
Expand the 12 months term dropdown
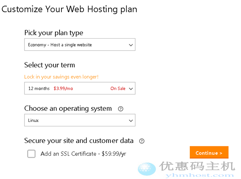tap(68, 89)
